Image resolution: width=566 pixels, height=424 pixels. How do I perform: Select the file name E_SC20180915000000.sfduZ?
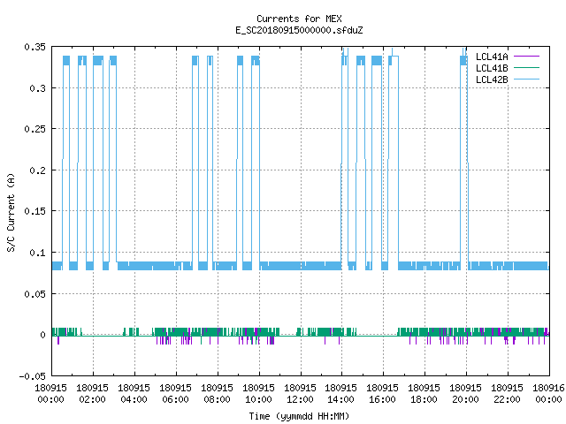coord(299,30)
